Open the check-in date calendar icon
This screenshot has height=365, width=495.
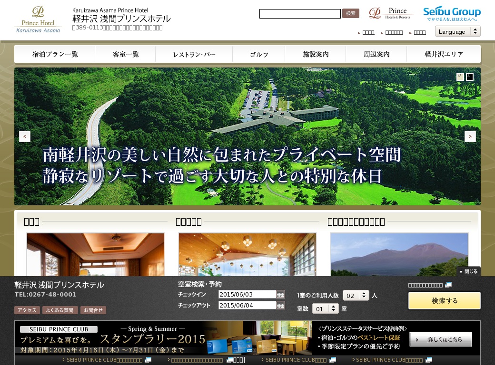click(280, 294)
